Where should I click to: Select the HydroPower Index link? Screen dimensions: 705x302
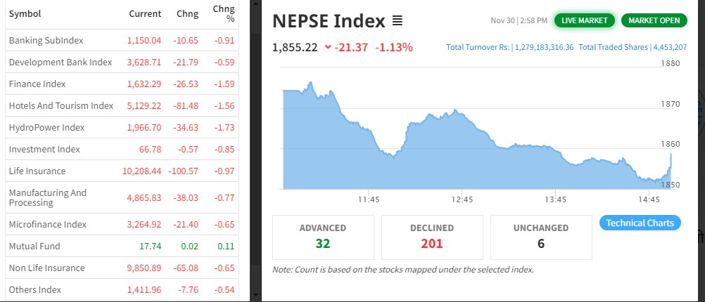46,128
